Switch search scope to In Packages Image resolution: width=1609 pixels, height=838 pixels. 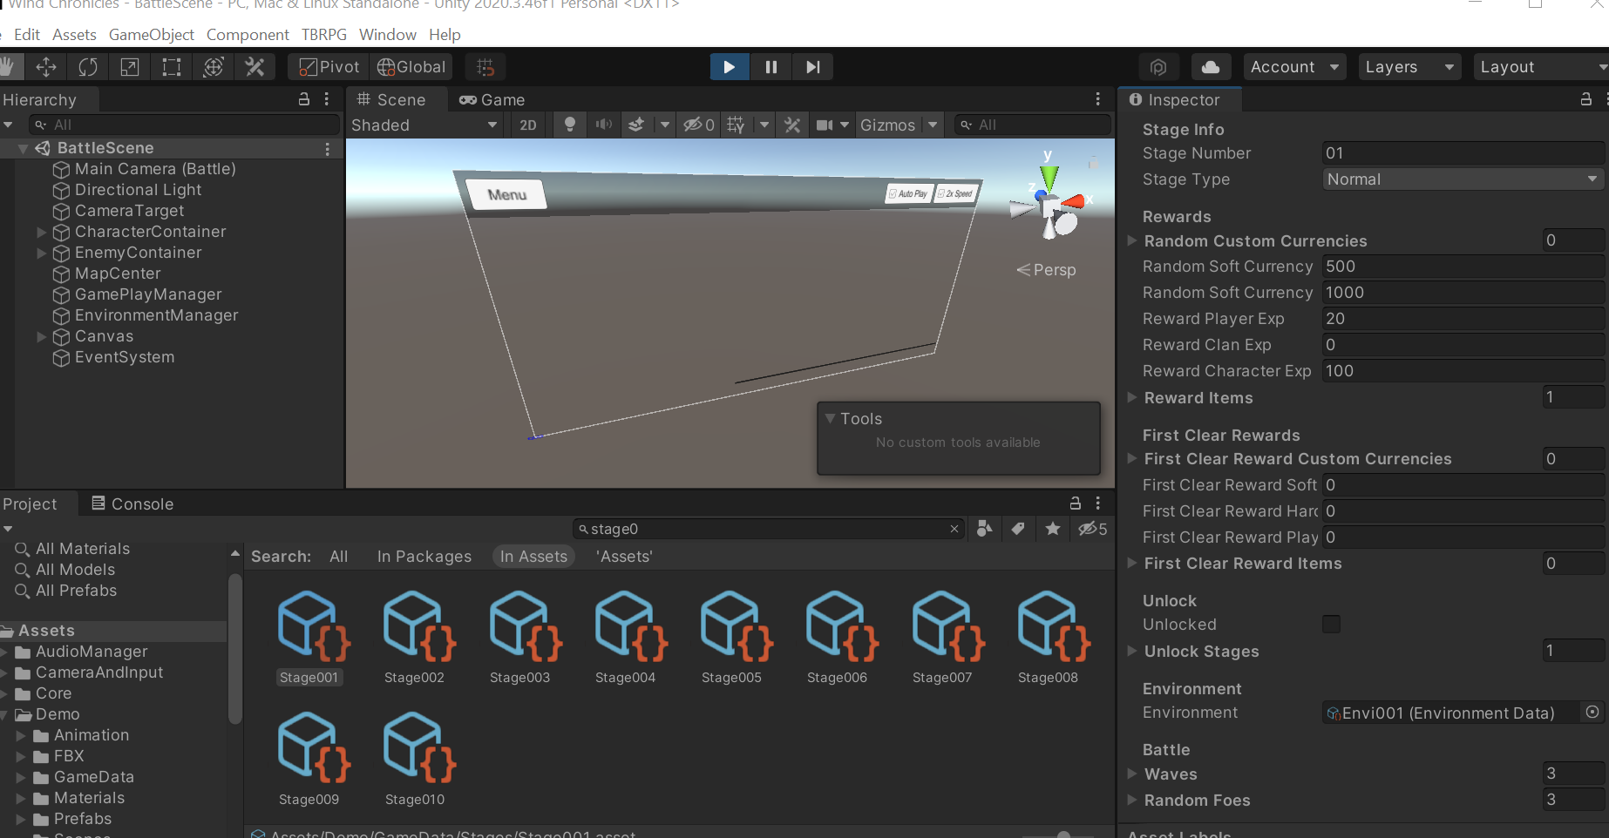tap(424, 556)
